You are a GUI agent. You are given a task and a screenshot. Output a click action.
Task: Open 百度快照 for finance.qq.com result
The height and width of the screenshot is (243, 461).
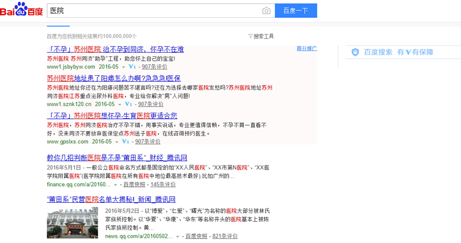pyautogui.click(x=134, y=184)
